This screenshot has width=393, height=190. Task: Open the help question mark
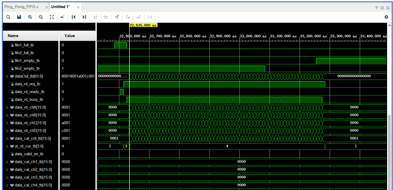point(377,8)
